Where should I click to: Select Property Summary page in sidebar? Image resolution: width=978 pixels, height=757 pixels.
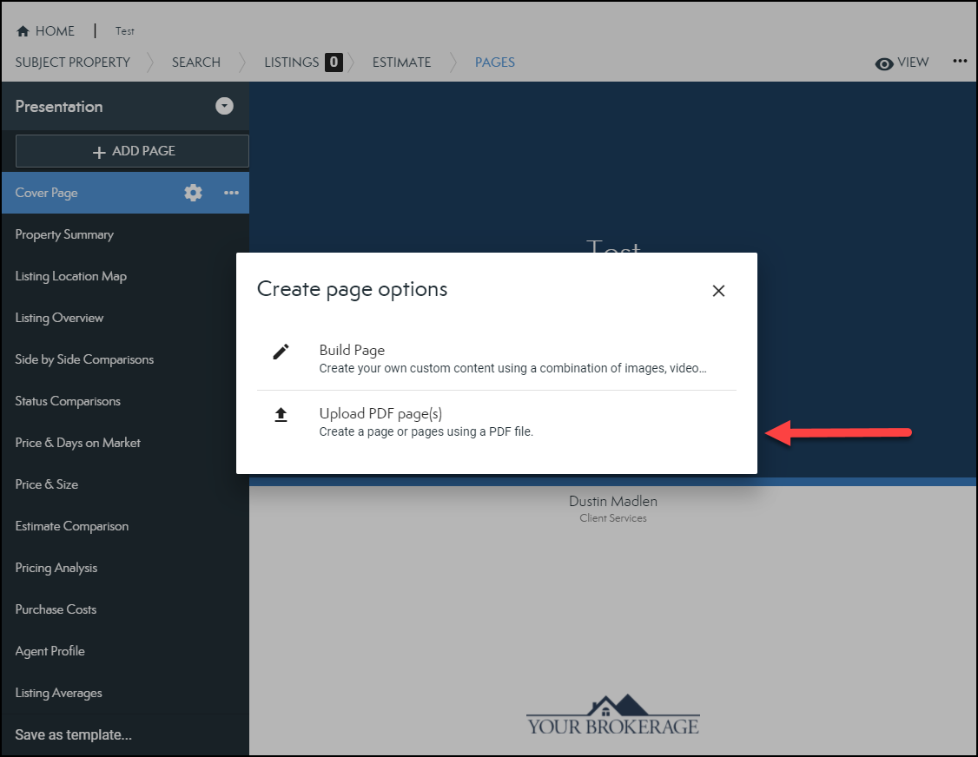point(64,234)
